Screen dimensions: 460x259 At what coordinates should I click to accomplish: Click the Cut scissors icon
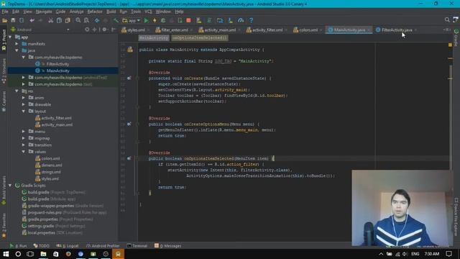[x=51, y=20]
